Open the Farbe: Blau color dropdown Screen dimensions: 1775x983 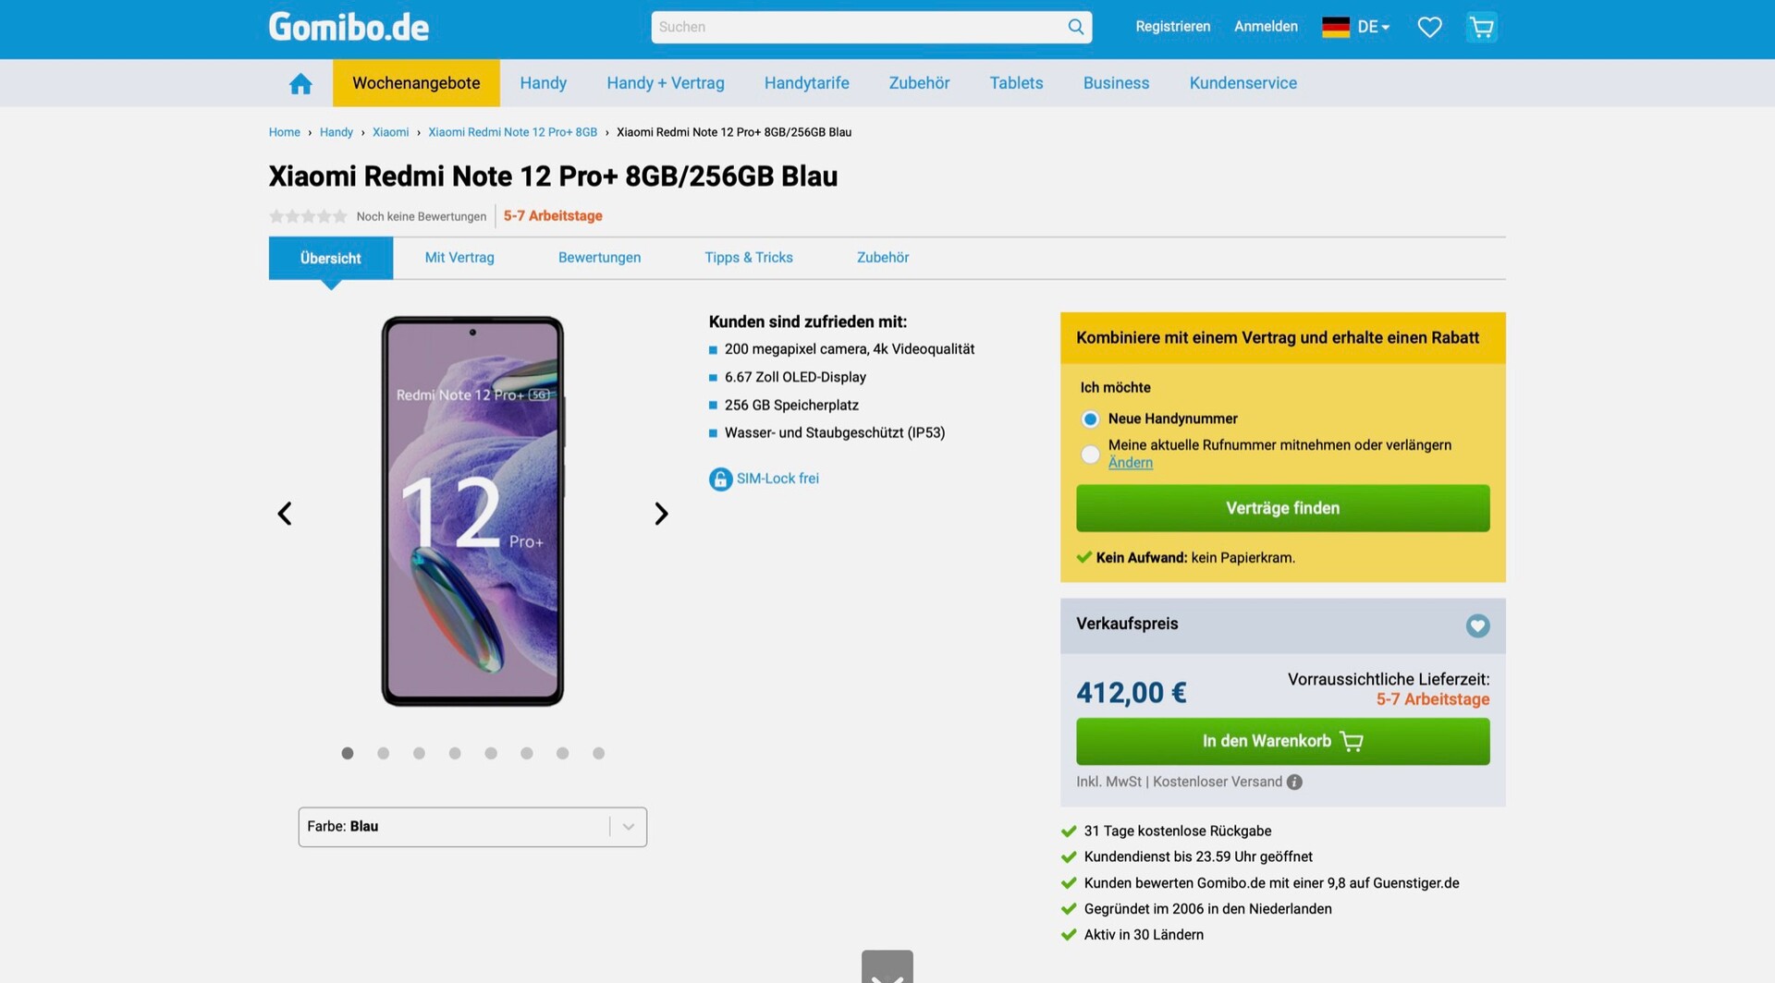tap(472, 827)
